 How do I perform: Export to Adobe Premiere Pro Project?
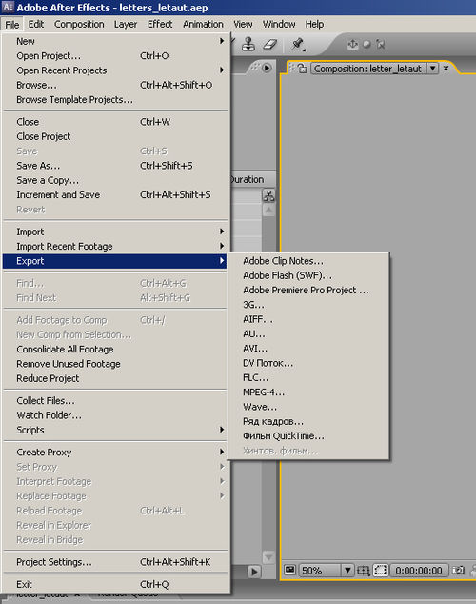click(308, 291)
